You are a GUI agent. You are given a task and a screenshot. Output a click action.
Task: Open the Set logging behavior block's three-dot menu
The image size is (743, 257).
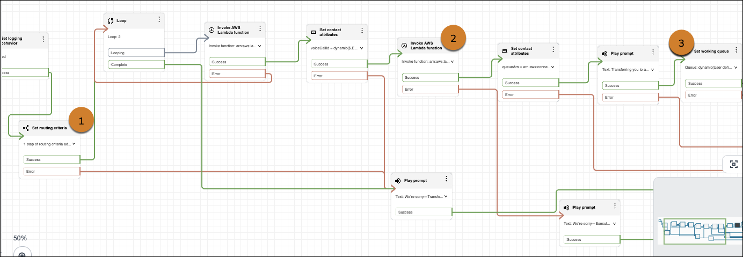(x=43, y=39)
